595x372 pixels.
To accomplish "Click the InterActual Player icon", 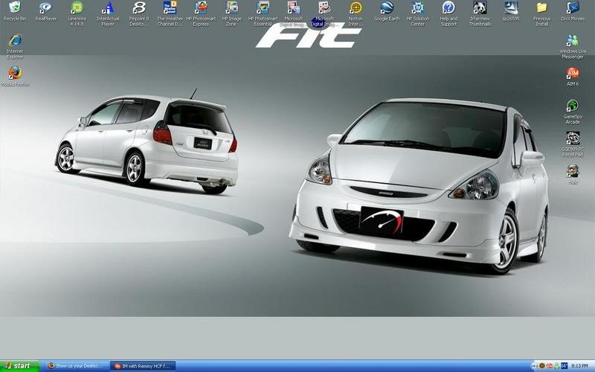I will (108, 13).
